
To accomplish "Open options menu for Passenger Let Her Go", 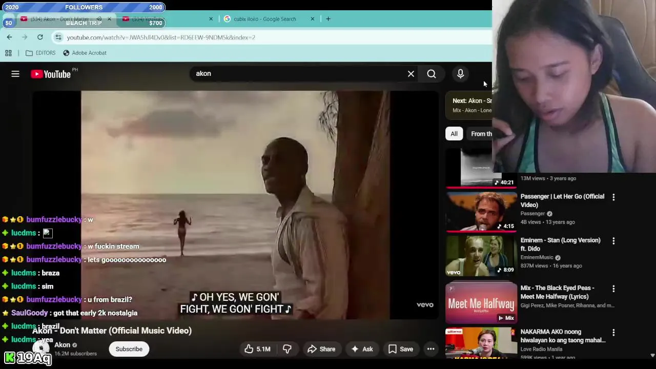I will [x=613, y=197].
